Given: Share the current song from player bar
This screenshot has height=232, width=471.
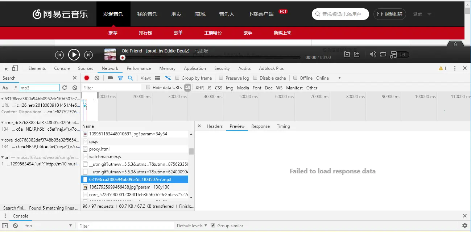Looking at the screenshot, I should tap(356, 54).
